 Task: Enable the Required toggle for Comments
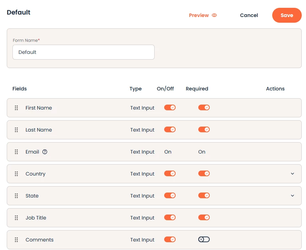(x=204, y=239)
